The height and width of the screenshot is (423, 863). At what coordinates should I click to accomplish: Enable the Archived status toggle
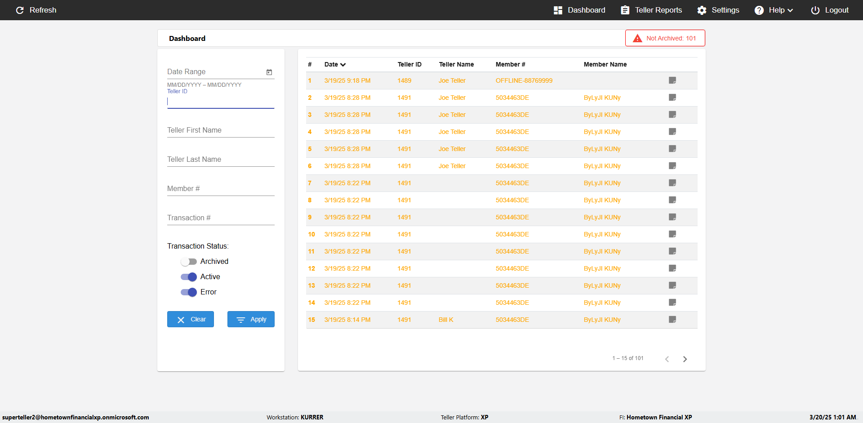(x=189, y=262)
